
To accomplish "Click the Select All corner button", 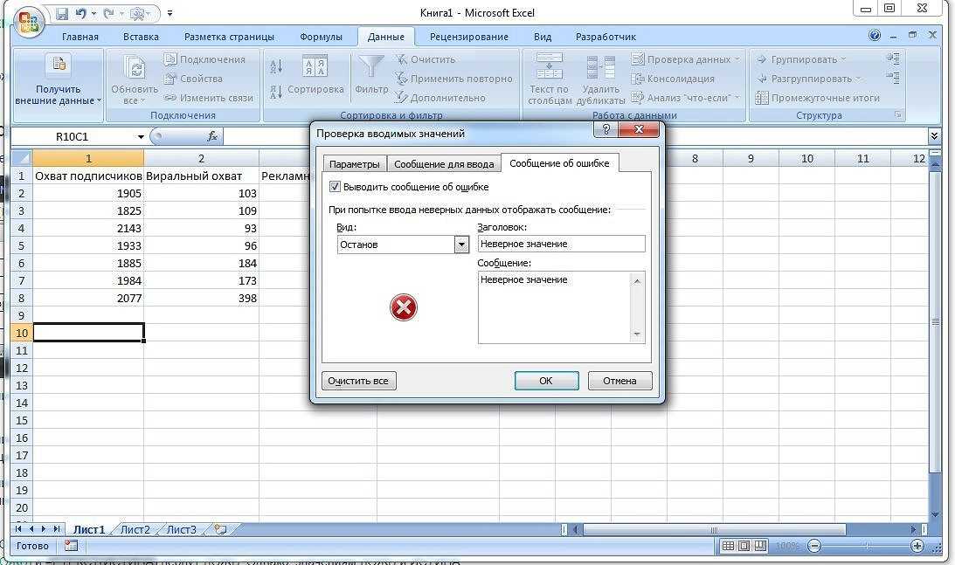I will [x=22, y=158].
